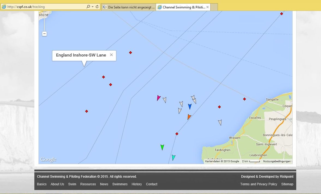Screen dimensions: 321x194
Task: Click the green boat marker on the map
Action: coord(162,147)
